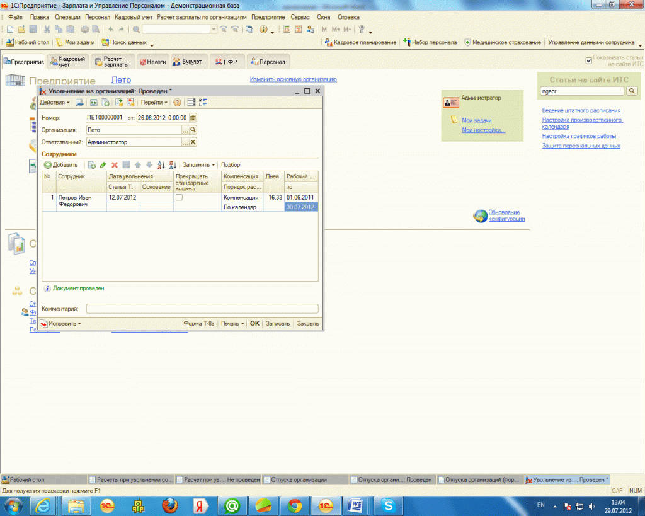Click the green pencil edit row icon
The width and height of the screenshot is (645, 516).
tap(103, 165)
